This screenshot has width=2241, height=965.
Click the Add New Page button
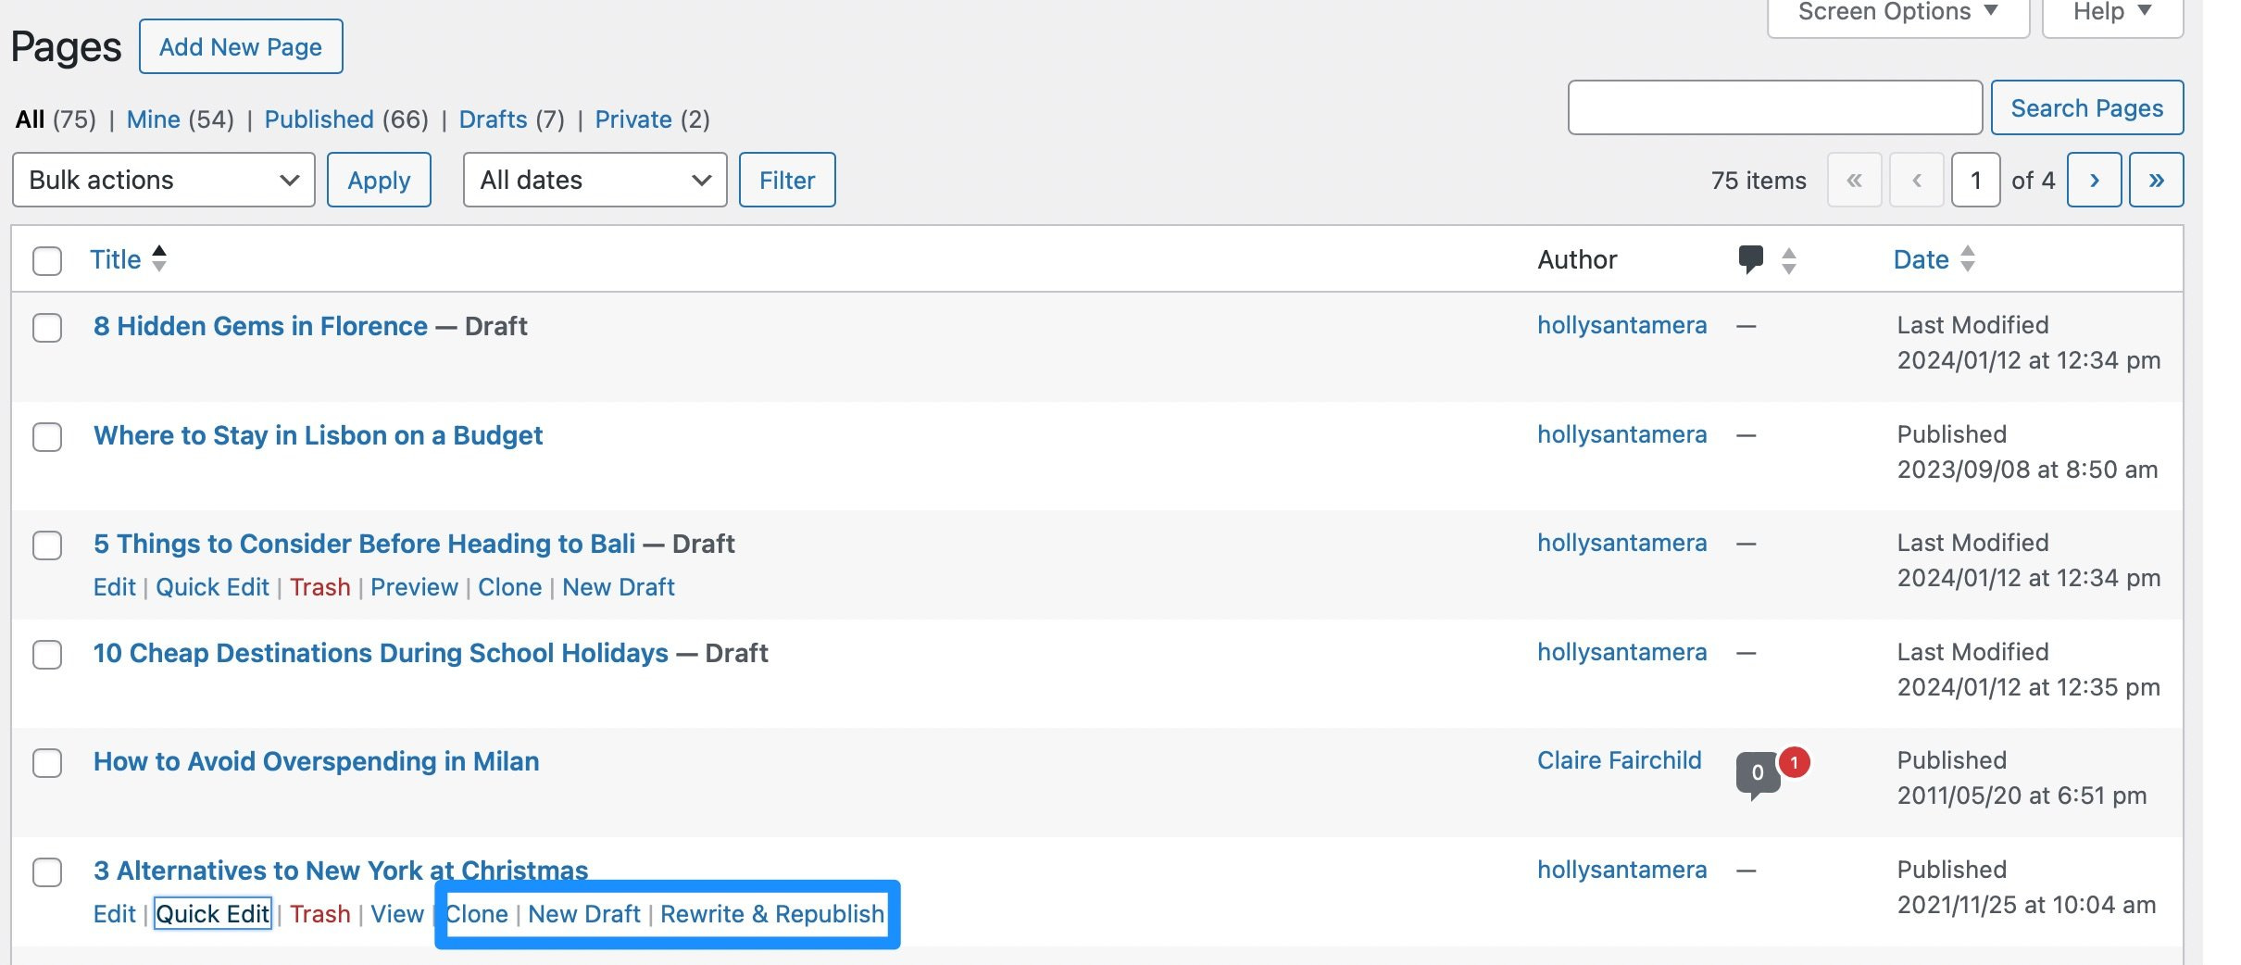click(x=241, y=45)
